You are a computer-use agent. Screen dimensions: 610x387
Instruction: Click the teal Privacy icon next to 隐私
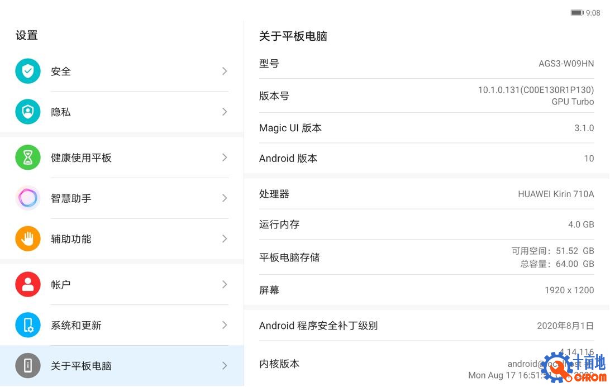pos(28,112)
